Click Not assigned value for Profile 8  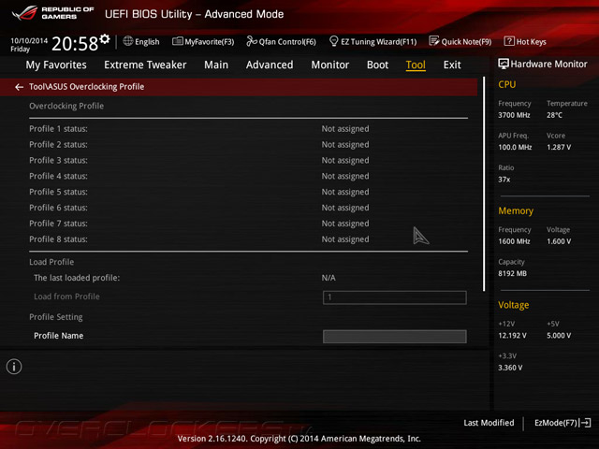[345, 239]
